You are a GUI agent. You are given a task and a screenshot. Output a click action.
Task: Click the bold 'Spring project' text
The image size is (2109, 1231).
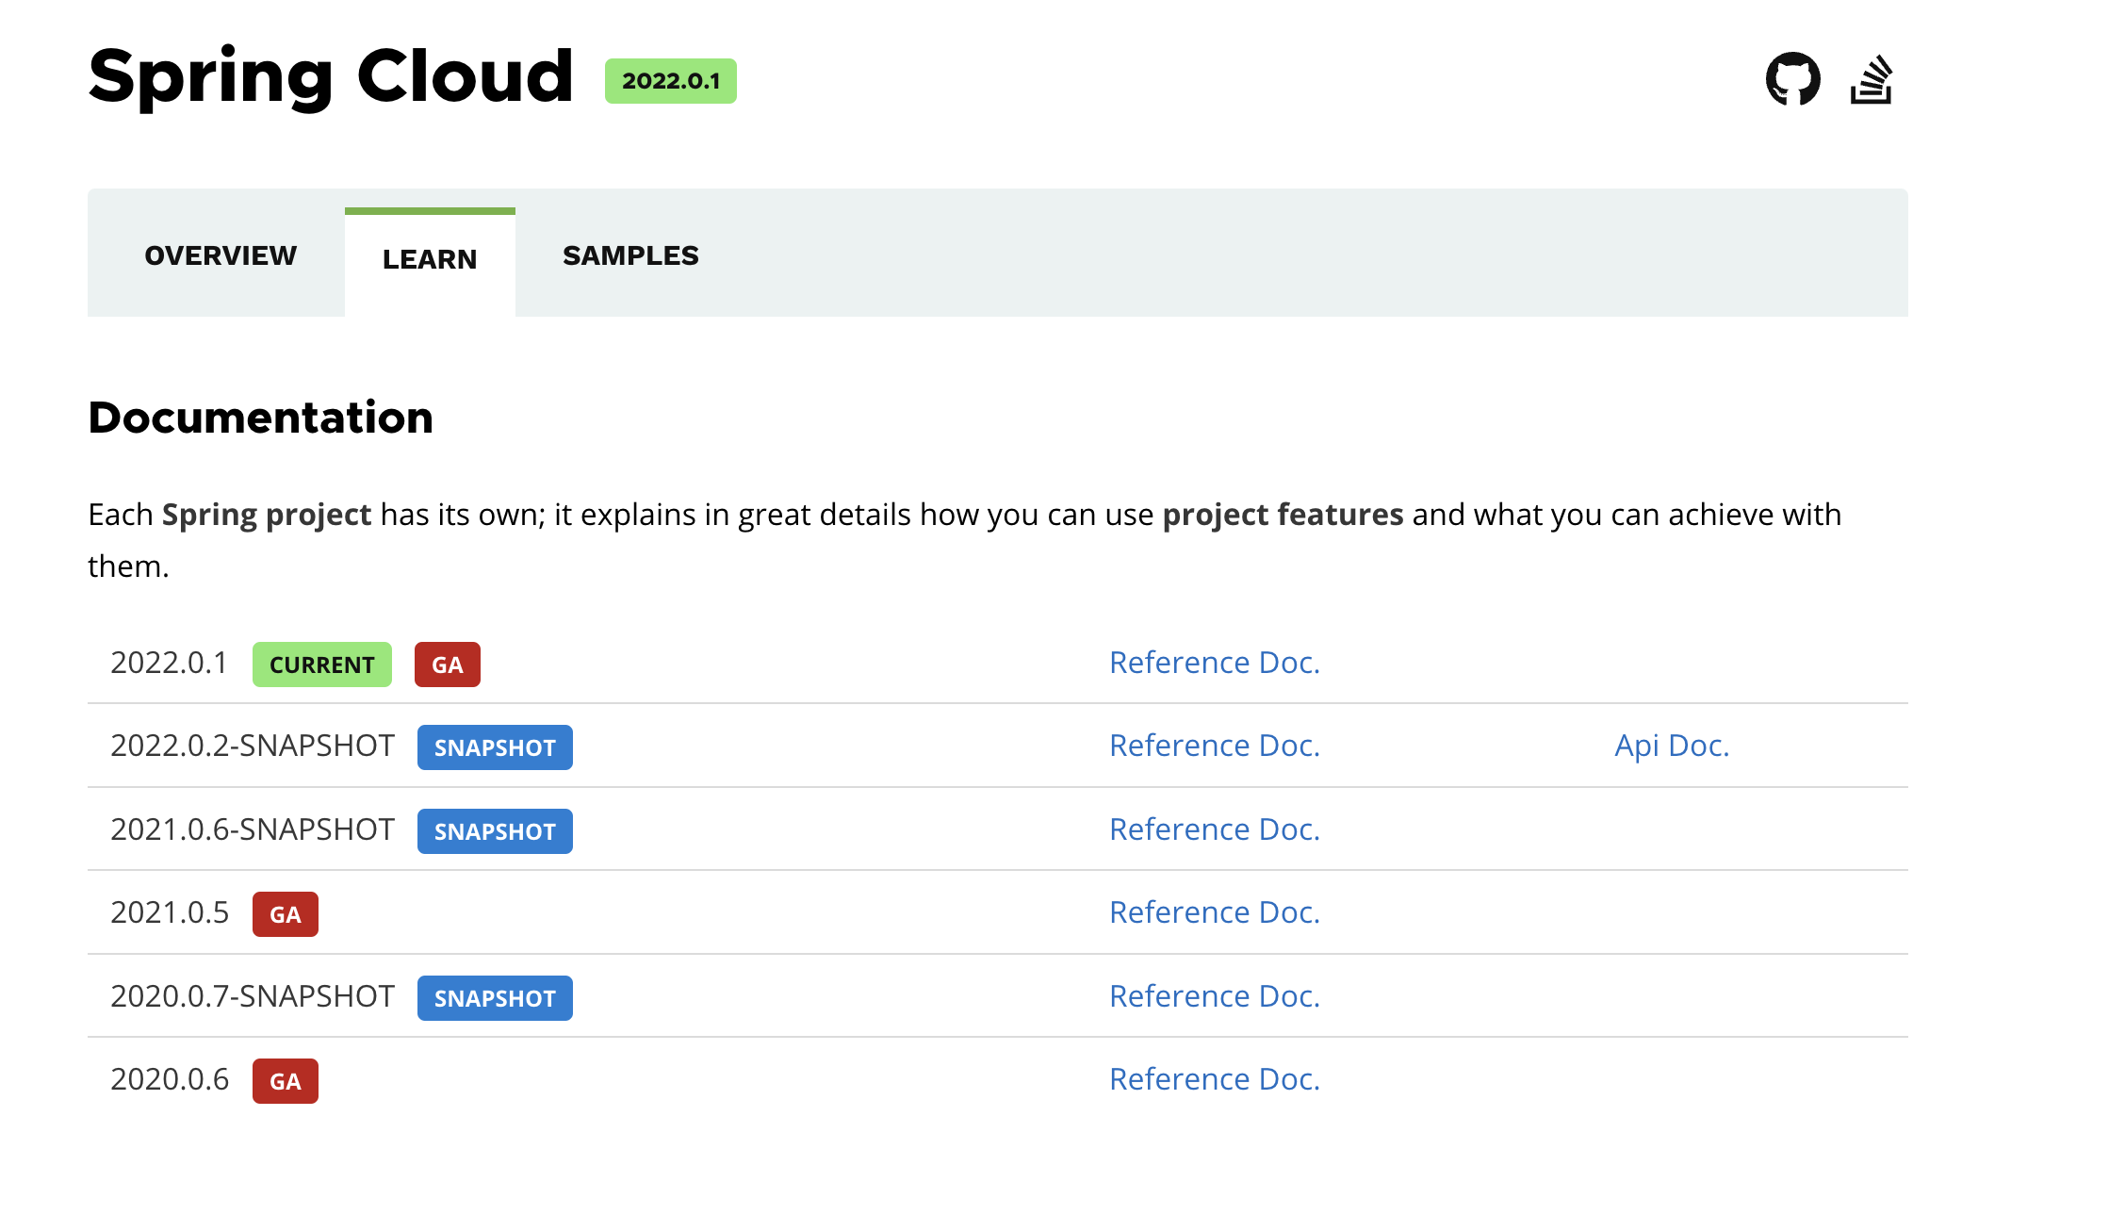click(x=267, y=515)
